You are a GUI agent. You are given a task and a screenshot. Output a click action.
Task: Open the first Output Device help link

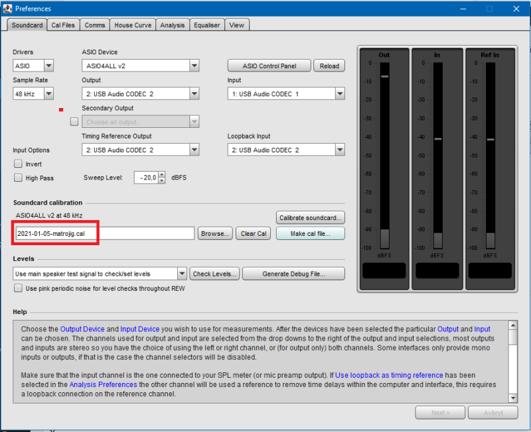tap(82, 329)
